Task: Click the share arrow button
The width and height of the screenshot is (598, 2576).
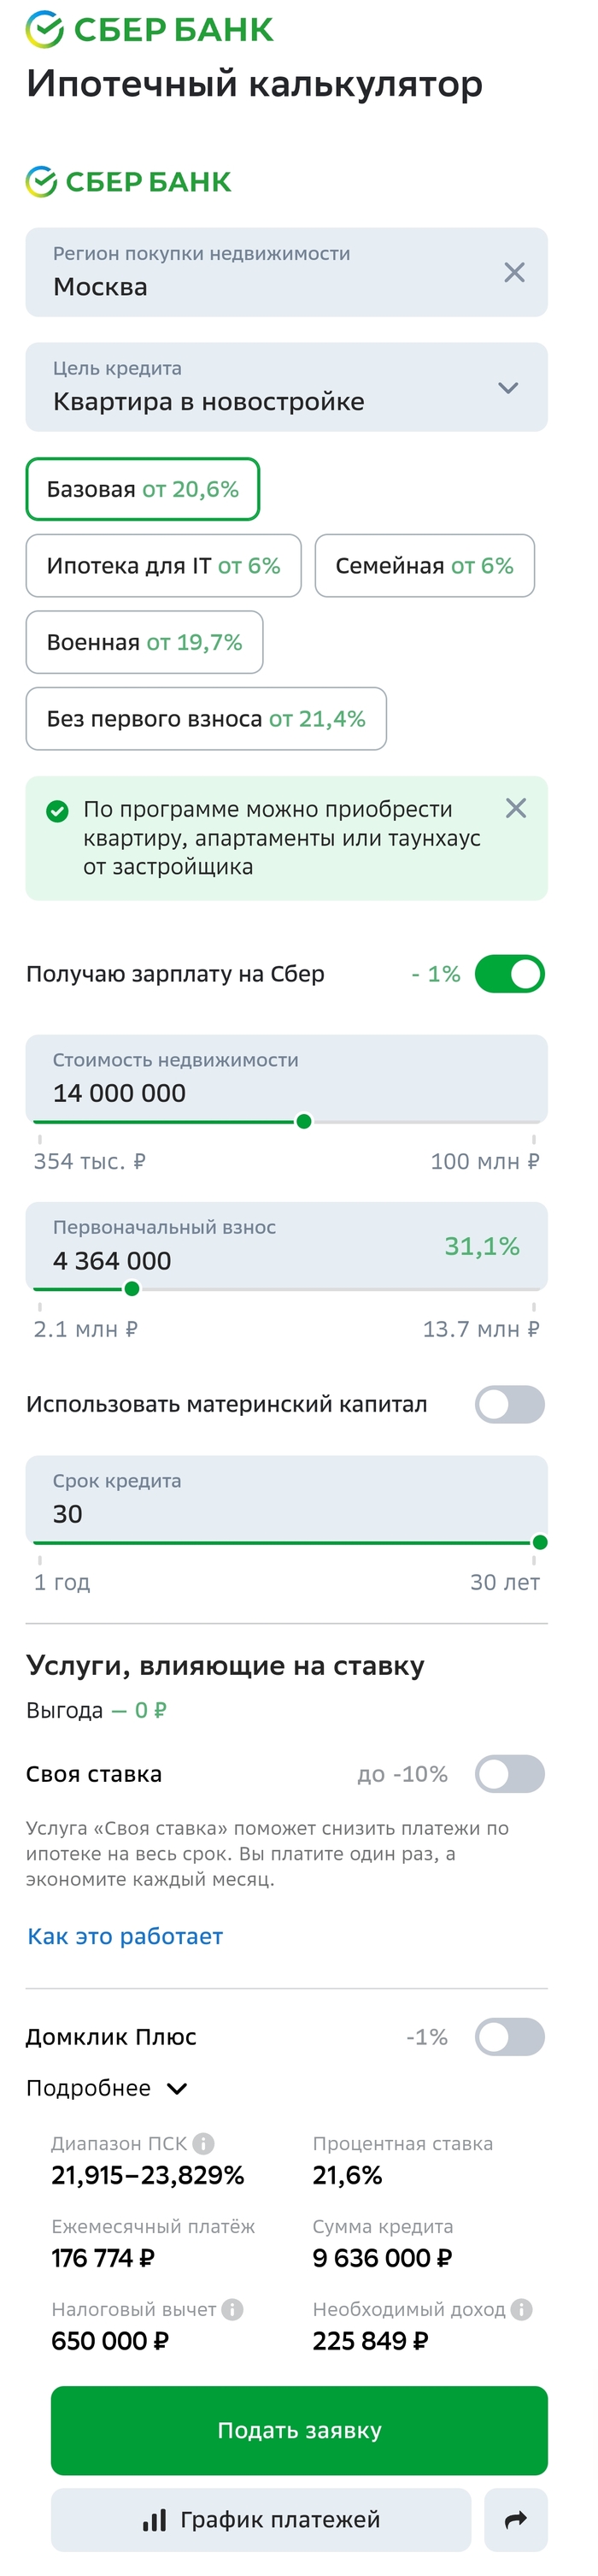Action: coord(515,2520)
